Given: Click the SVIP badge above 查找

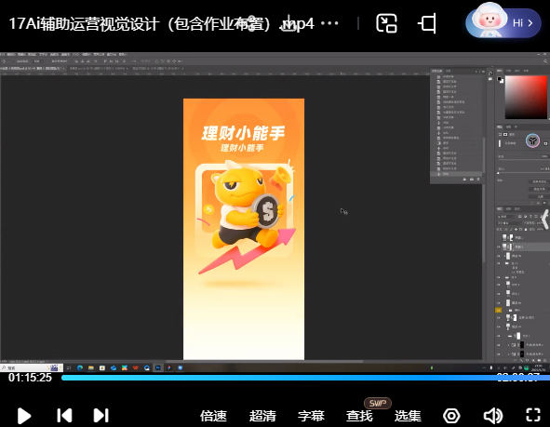Looking at the screenshot, I should 378,403.
